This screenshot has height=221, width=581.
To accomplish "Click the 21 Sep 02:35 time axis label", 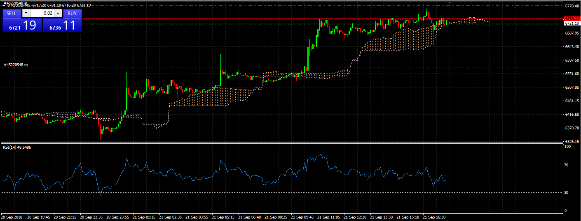I will pos(170,217).
